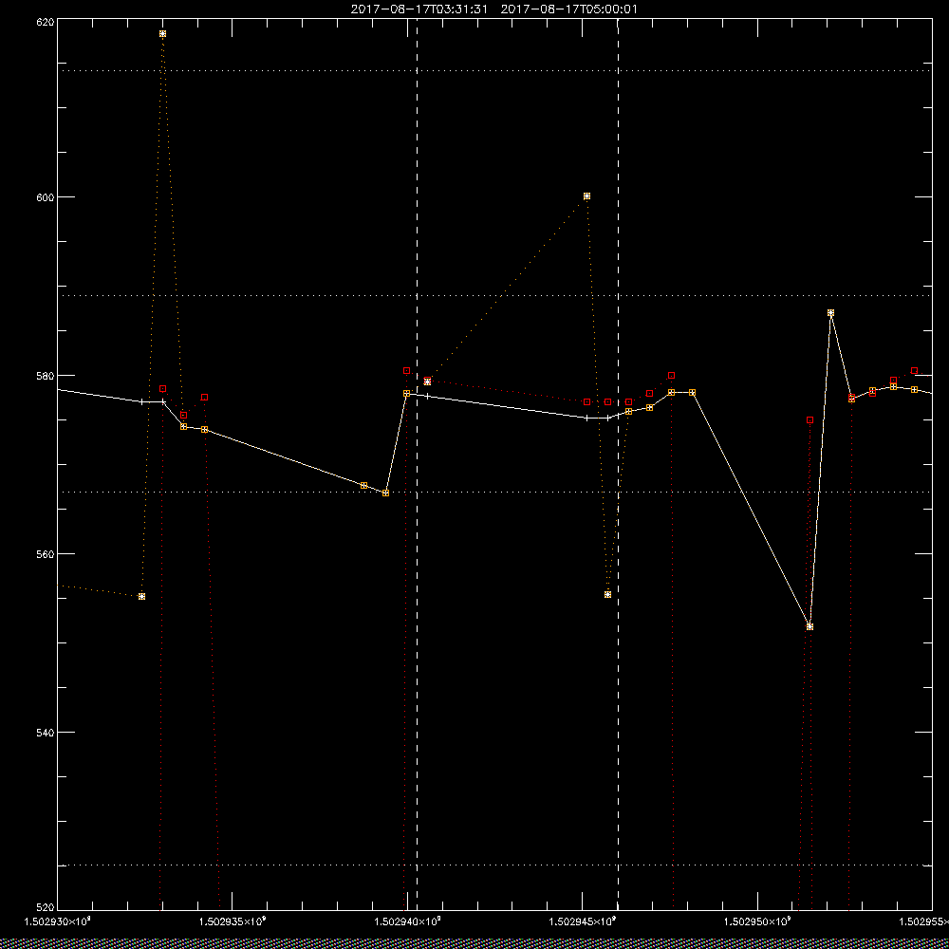Select the 520 y-axis label
Screen dimensions: 949x949
click(46, 908)
